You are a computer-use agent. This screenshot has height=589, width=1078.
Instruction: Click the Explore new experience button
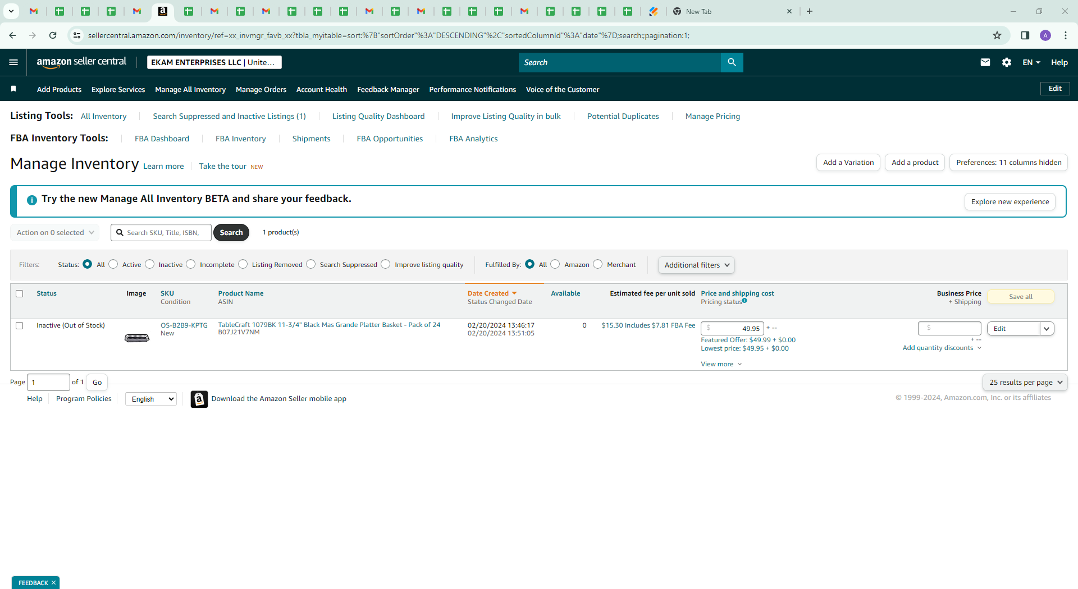pyautogui.click(x=1010, y=201)
